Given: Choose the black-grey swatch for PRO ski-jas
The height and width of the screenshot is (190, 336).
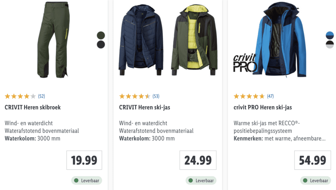Looking at the screenshot, I should point(330,44).
